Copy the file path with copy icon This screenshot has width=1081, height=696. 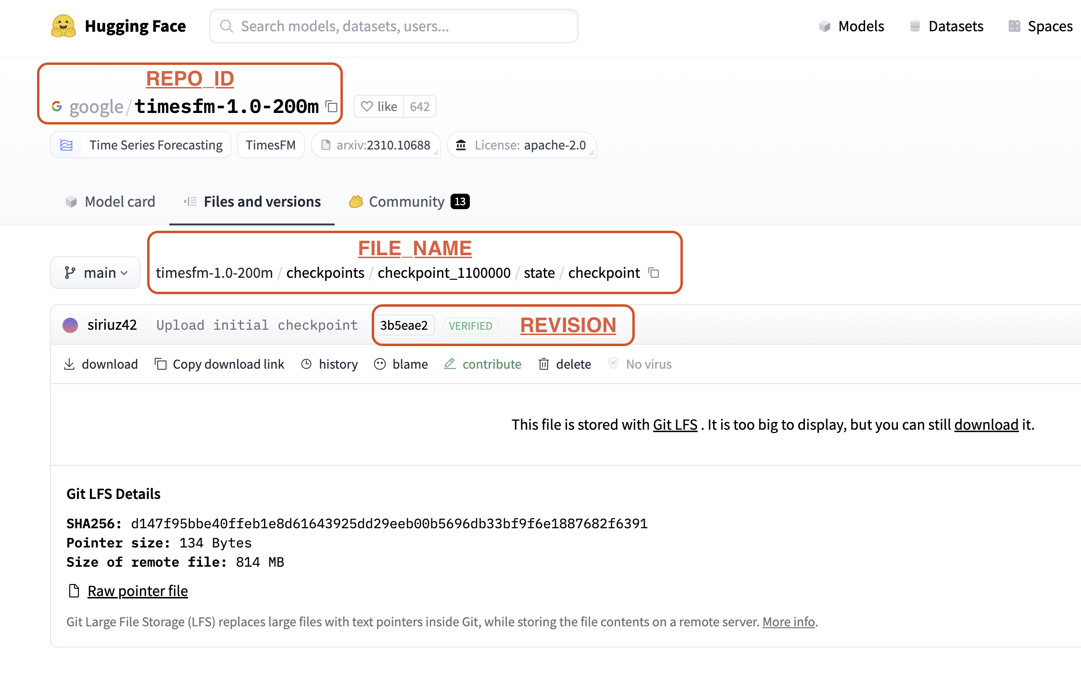pos(654,273)
